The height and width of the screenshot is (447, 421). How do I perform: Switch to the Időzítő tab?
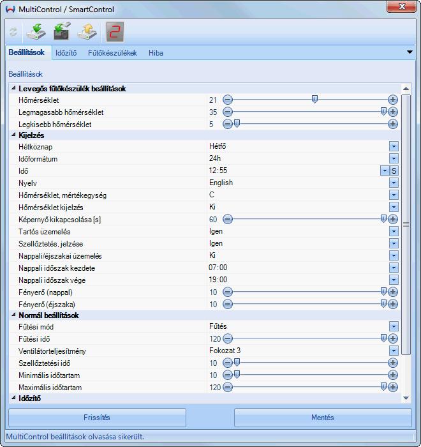66,53
